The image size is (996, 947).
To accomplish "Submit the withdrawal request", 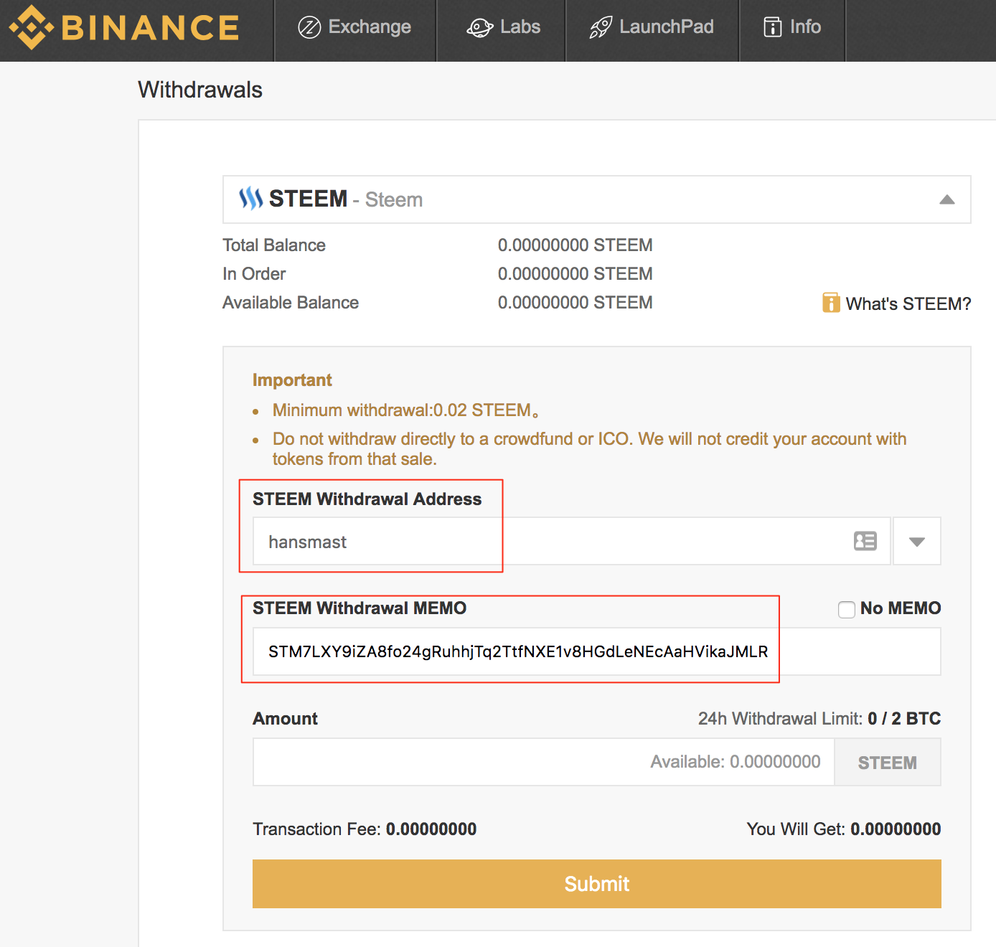I will point(596,884).
